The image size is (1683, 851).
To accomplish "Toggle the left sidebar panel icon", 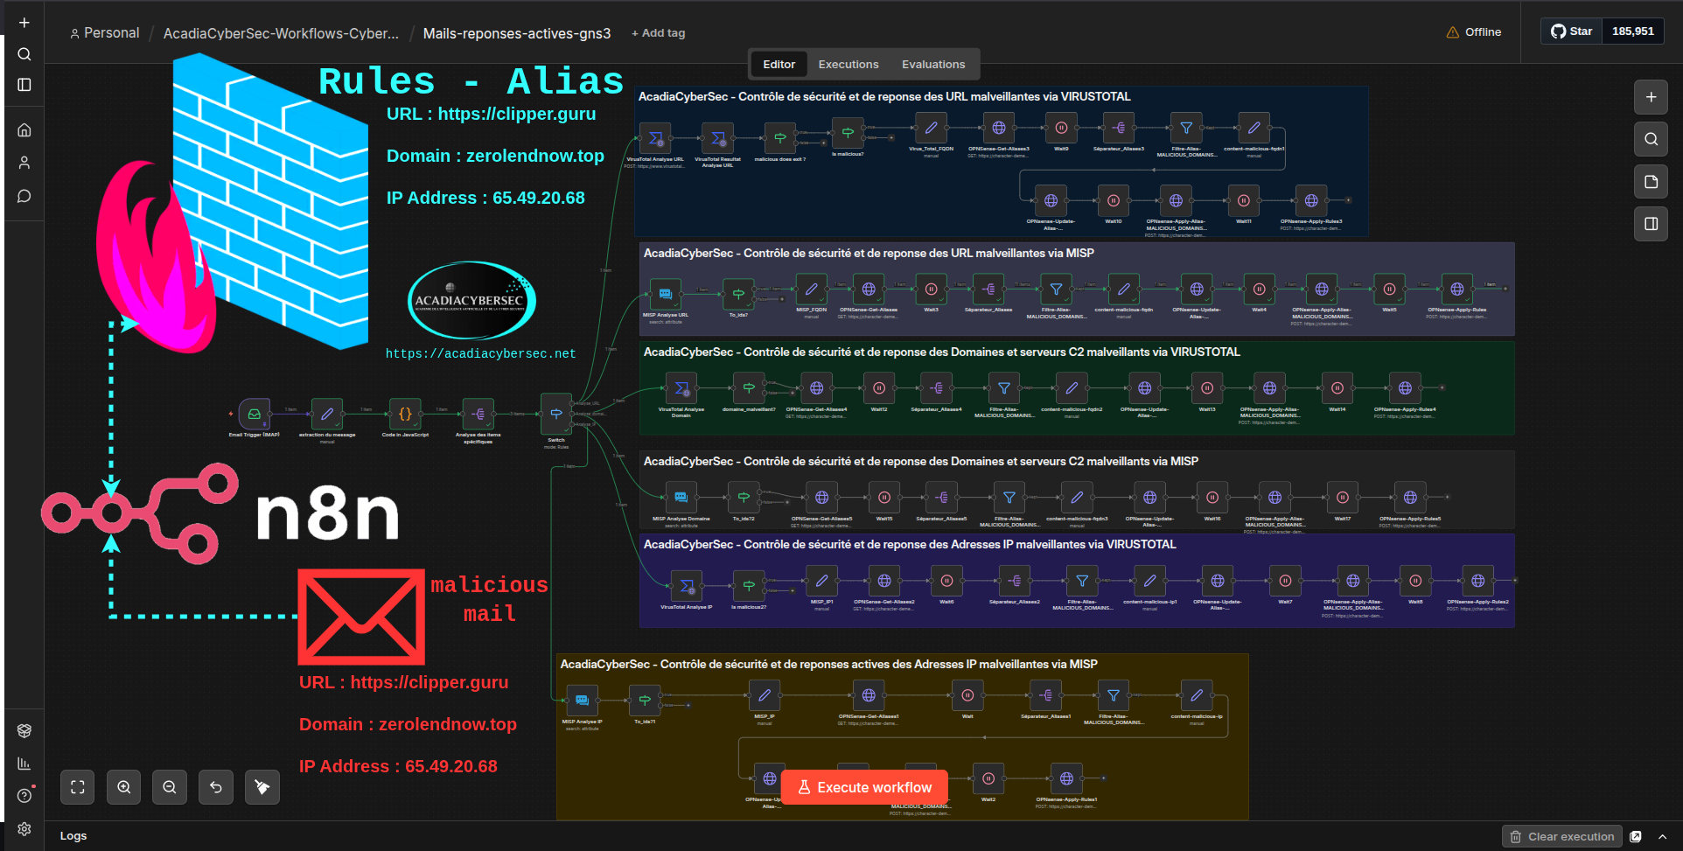I will 24,85.
